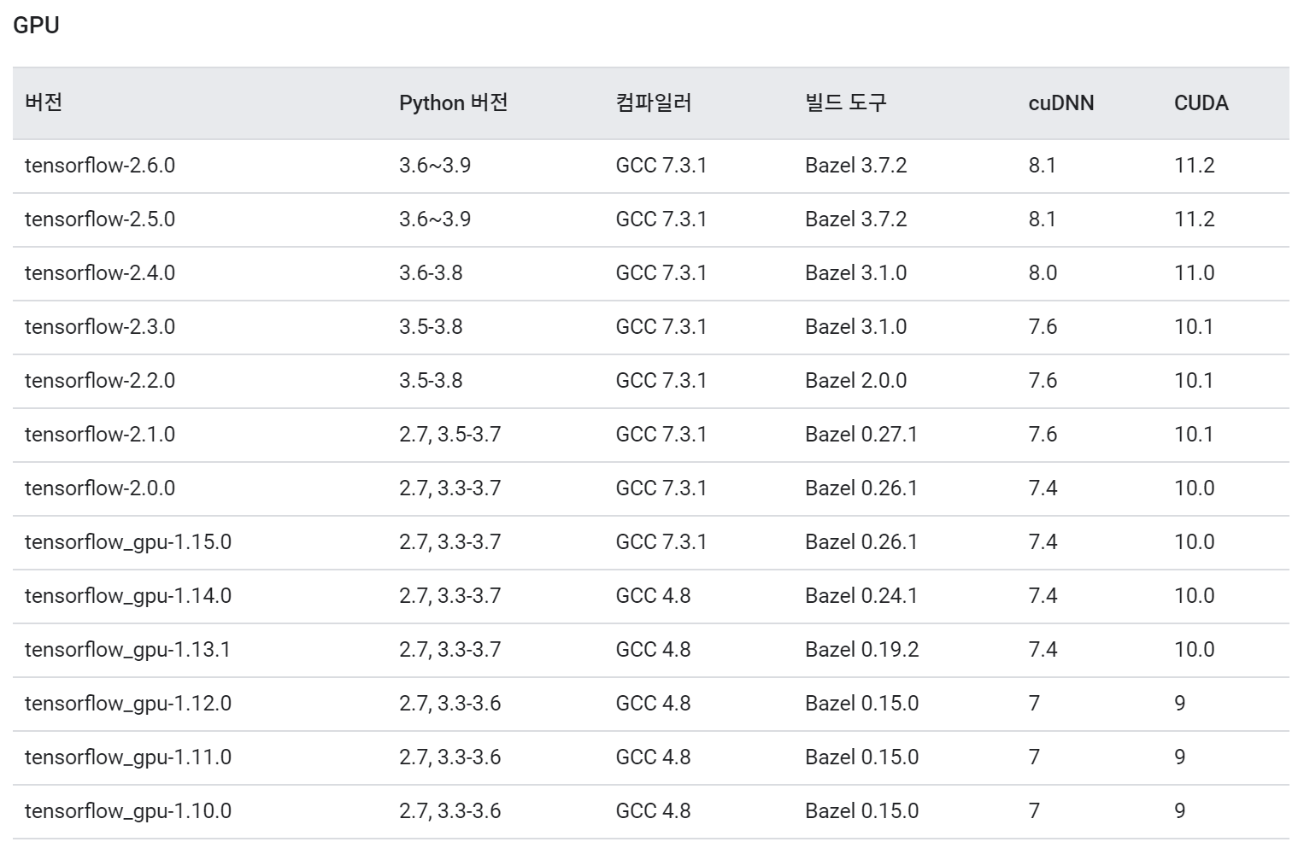Screen dimensions: 1304x842
Task: Click the Bazel 2.0.0 cell
Action: tap(856, 381)
